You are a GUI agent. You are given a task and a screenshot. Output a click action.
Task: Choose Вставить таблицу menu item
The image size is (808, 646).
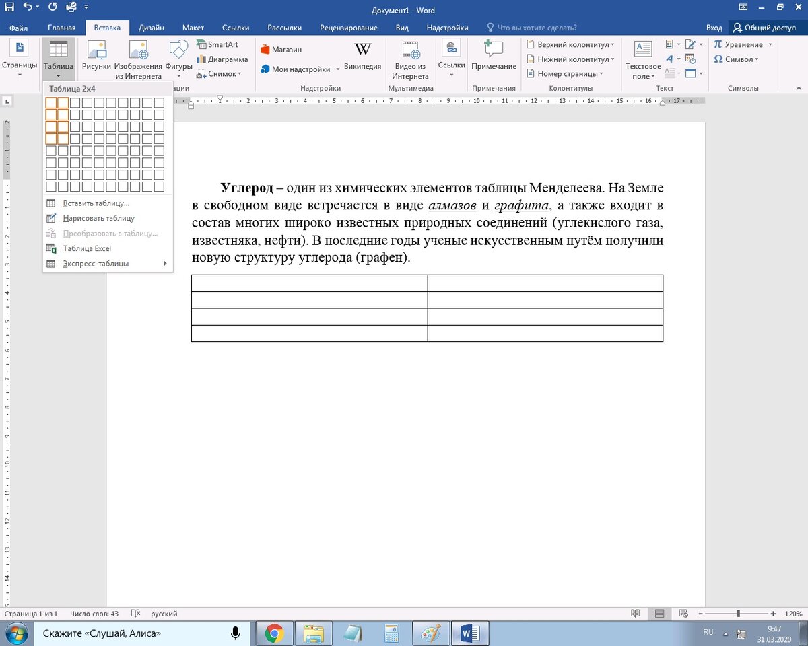pyautogui.click(x=108, y=203)
